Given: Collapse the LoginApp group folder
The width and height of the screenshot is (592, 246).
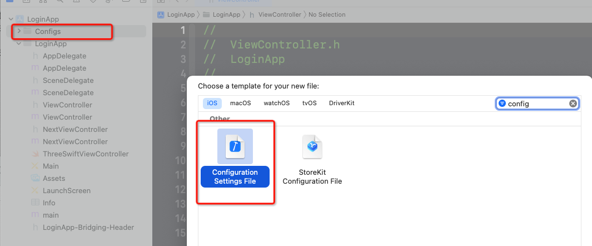Looking at the screenshot, I should coord(19,44).
